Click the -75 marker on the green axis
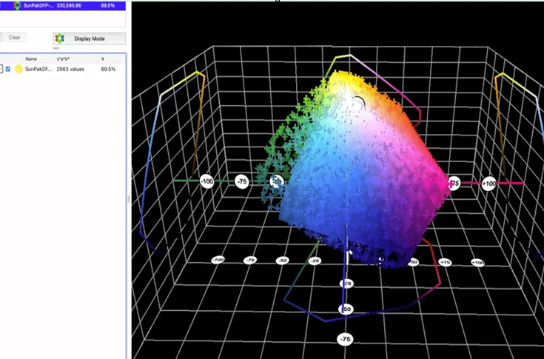 click(241, 181)
